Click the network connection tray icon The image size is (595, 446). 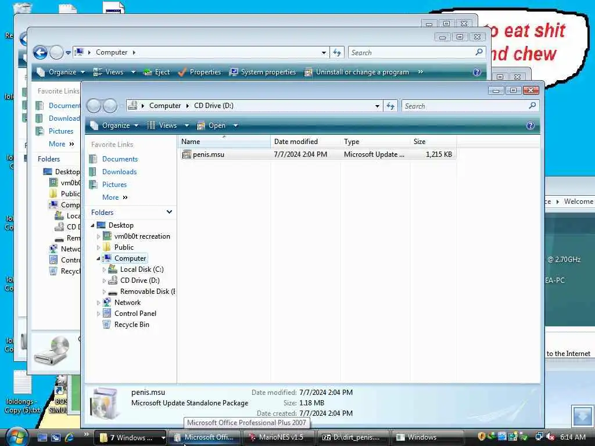pyautogui.click(x=539, y=437)
